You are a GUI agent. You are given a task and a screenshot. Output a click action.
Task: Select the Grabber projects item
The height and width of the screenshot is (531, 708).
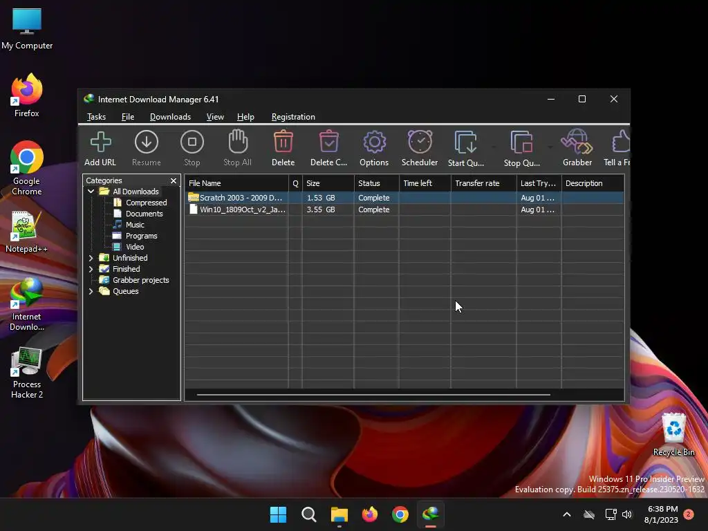pos(140,280)
